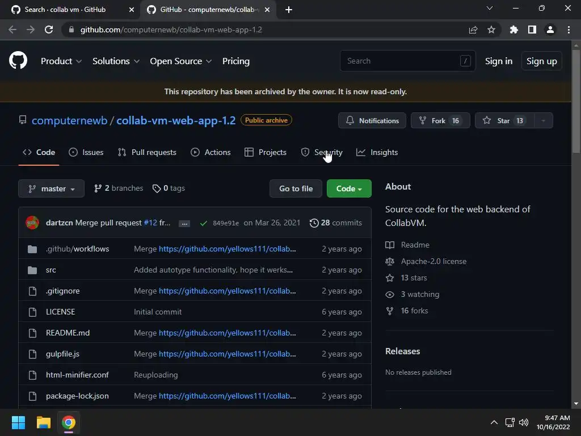This screenshot has width=581, height=436.
Task: Click the Sign up button
Action: coord(542,61)
